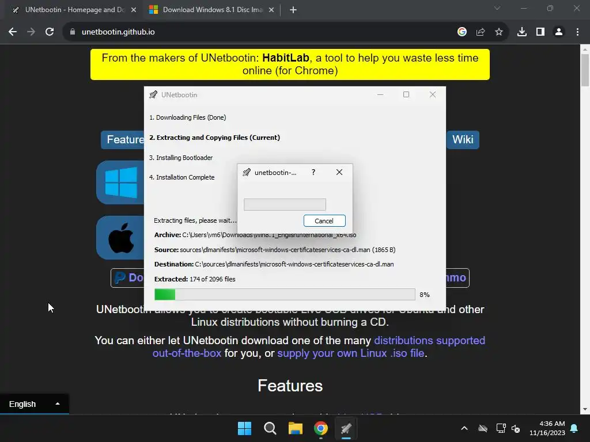Image resolution: width=590 pixels, height=442 pixels.
Task: Close the Download Windows 8.1 tab
Action: tap(271, 10)
